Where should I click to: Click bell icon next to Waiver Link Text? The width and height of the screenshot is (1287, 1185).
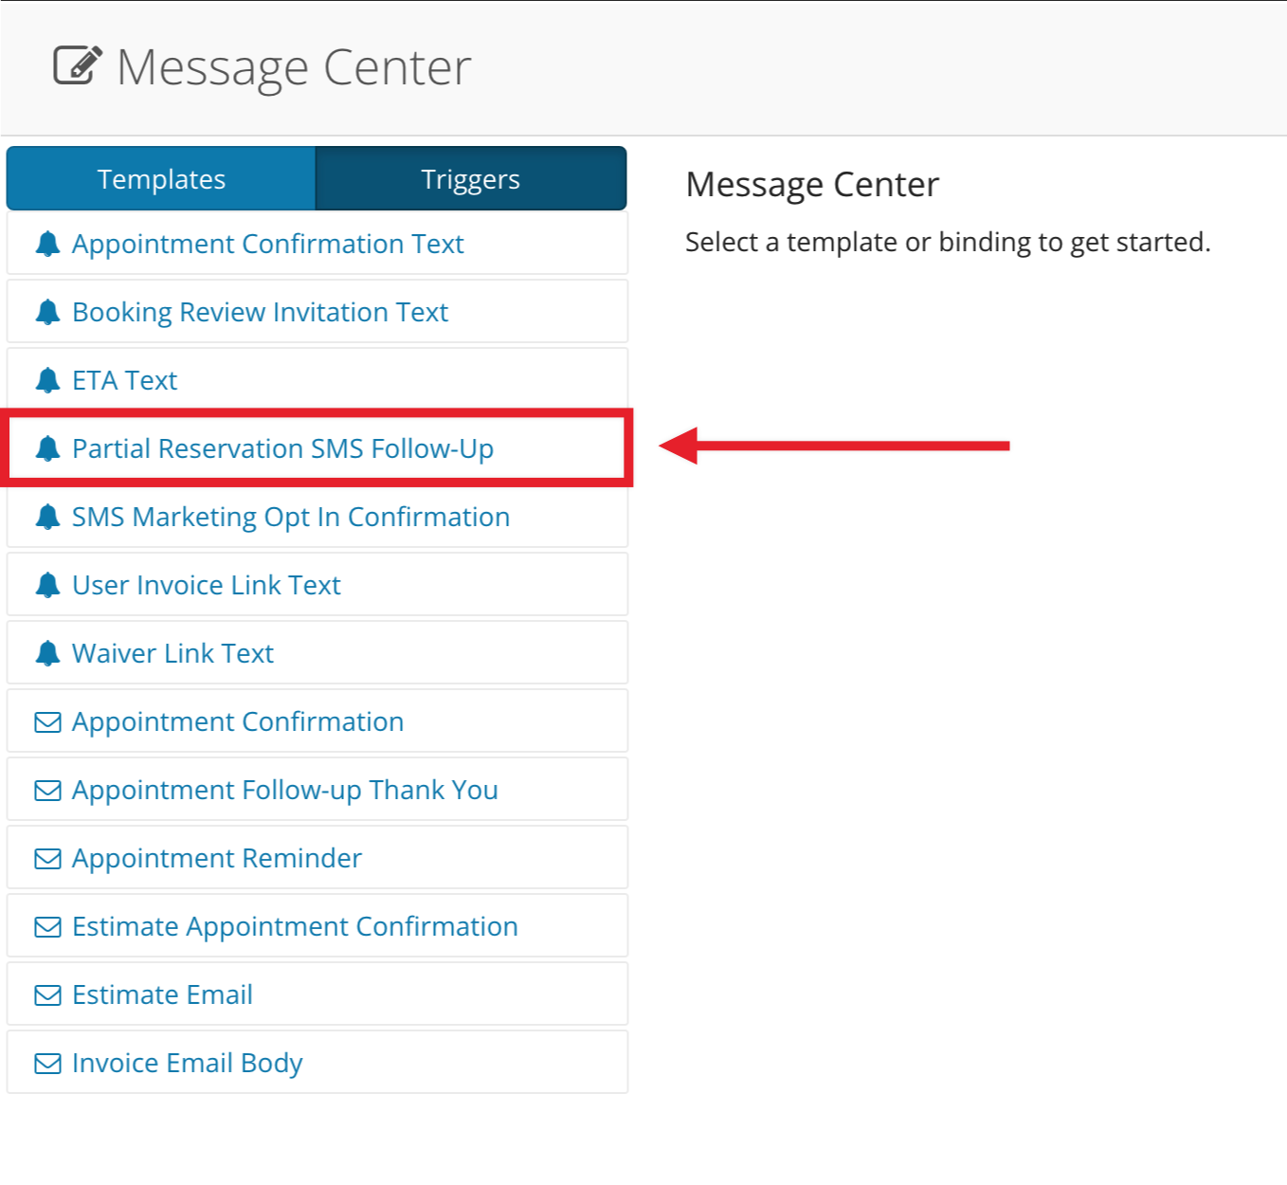pos(47,653)
